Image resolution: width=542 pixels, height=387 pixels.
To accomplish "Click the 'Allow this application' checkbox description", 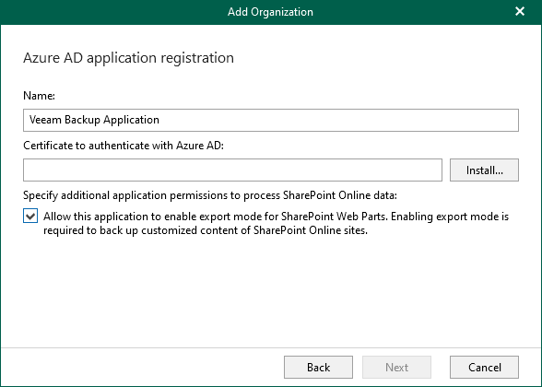I will coord(276,223).
